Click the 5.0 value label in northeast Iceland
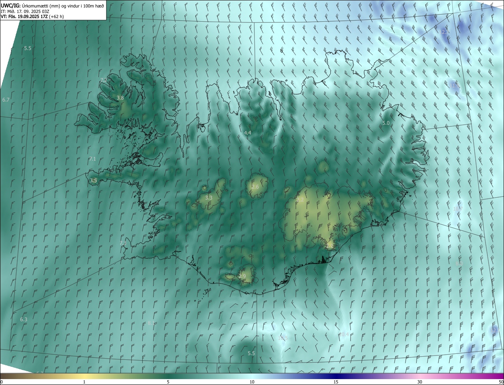This screenshot has height=385, width=504. [x=386, y=123]
